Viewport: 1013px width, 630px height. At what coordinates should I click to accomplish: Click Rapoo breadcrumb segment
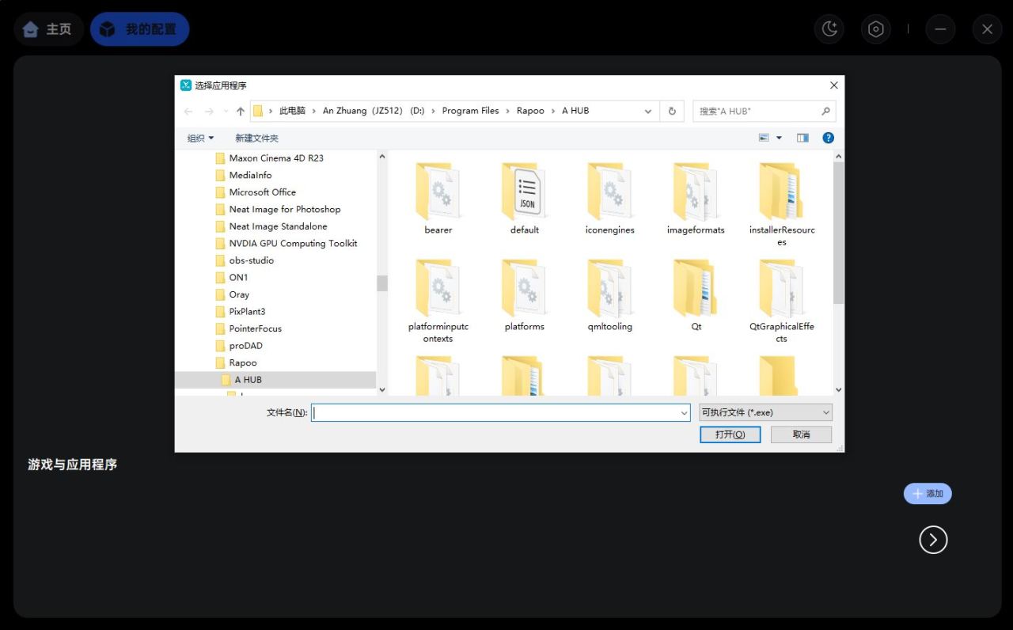click(x=530, y=112)
